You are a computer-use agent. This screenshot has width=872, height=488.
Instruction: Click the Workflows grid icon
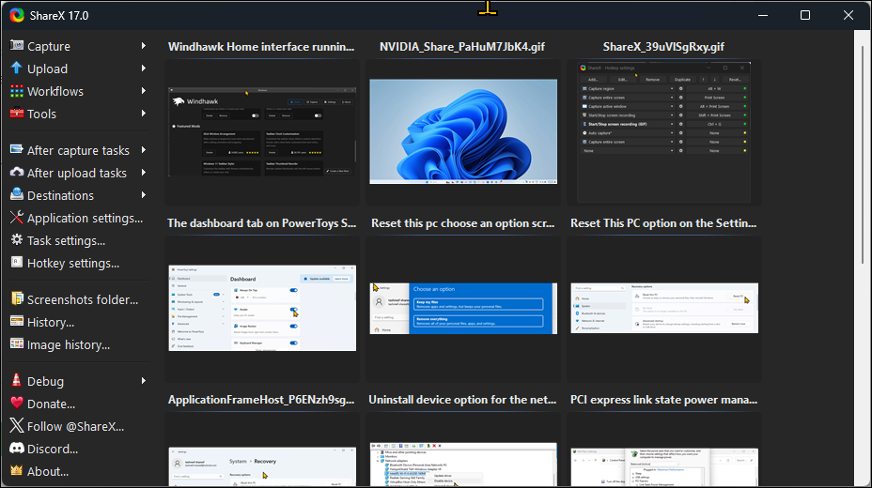pyautogui.click(x=17, y=91)
